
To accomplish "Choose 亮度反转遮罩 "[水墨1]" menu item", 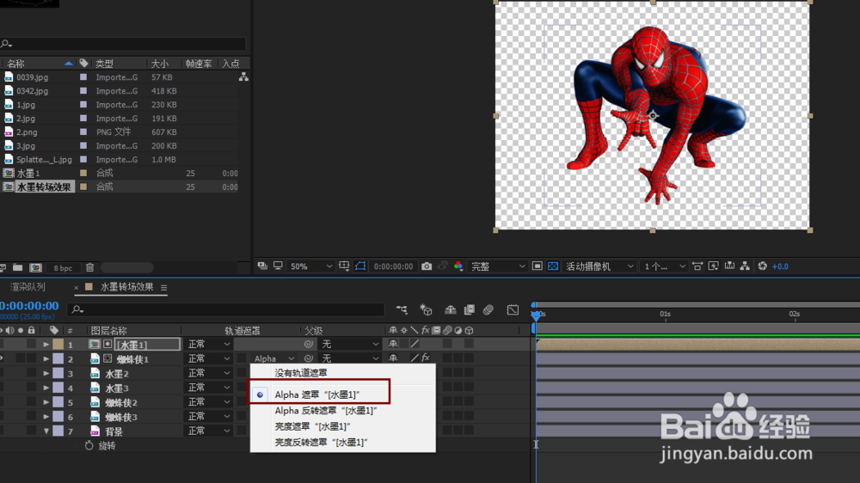I will (321, 442).
